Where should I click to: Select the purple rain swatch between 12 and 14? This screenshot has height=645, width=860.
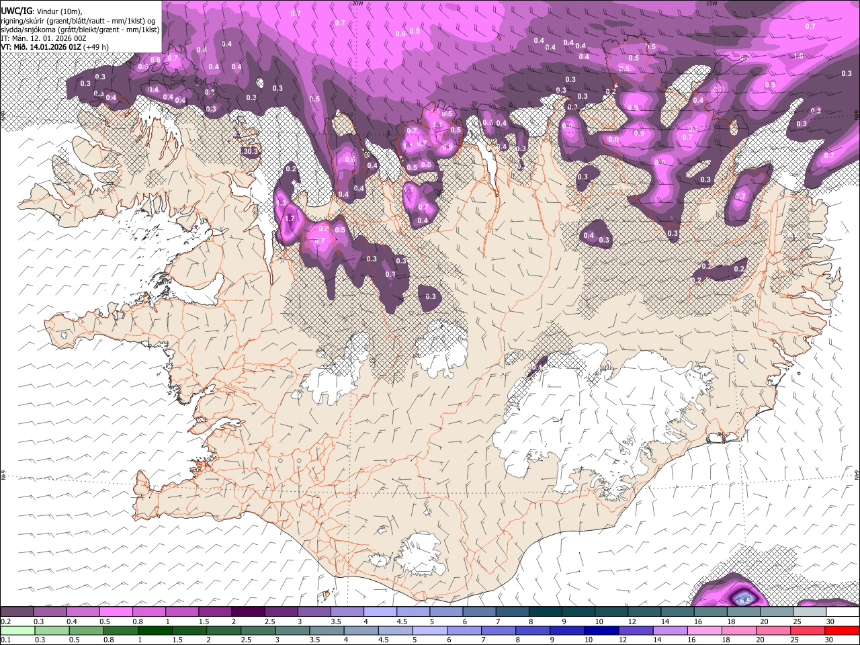(x=636, y=630)
